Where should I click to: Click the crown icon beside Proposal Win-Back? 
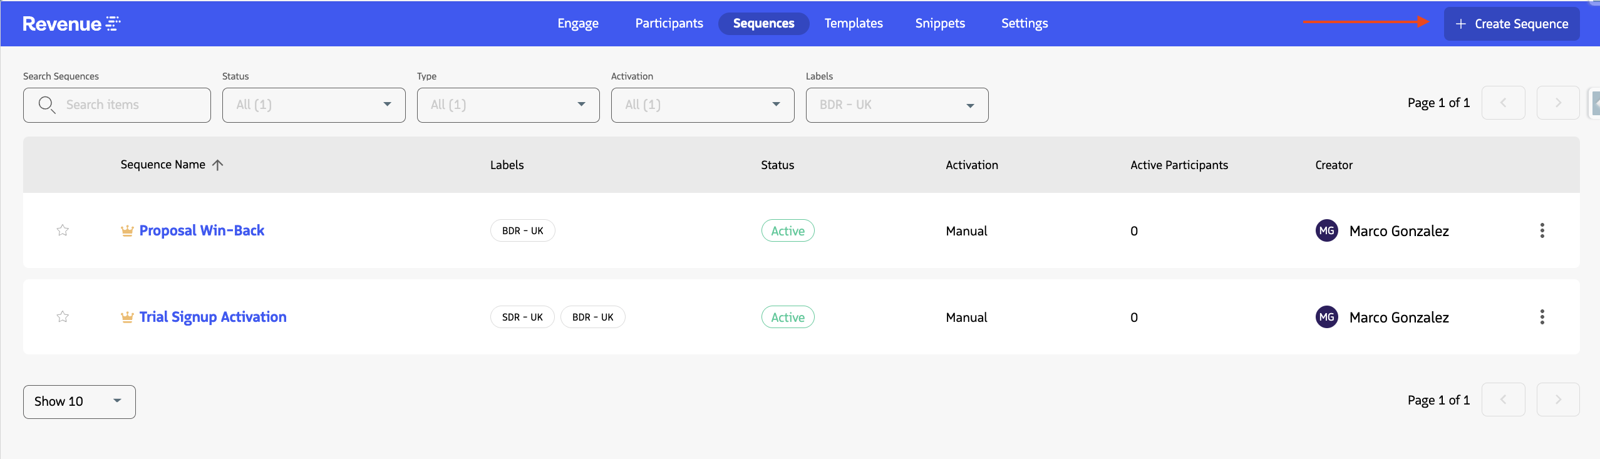point(127,230)
